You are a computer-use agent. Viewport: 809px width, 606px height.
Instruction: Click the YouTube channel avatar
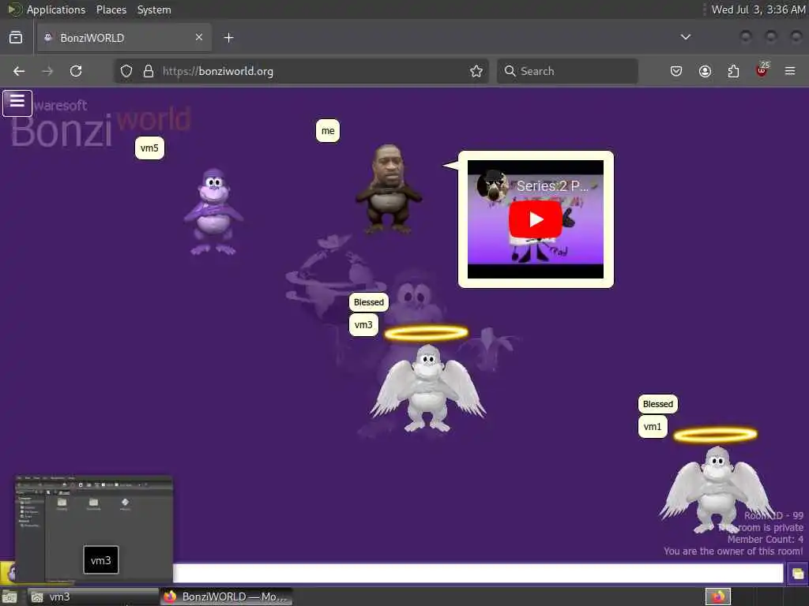point(492,185)
